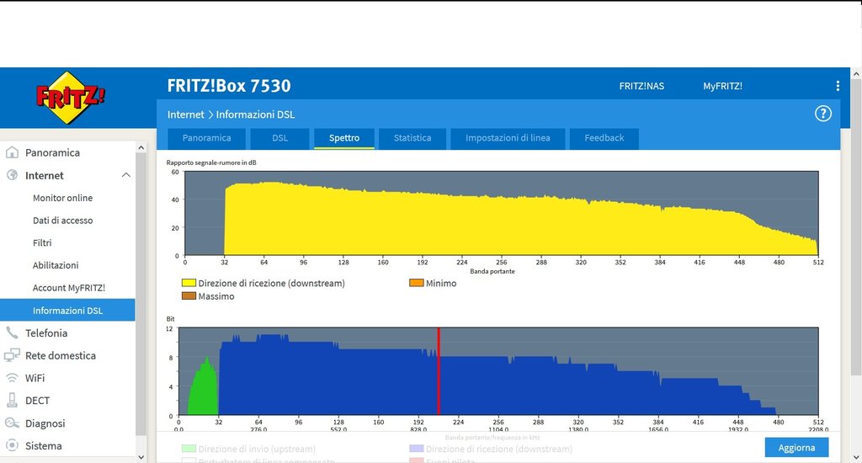This screenshot has height=463, width=862.
Task: Click the Panoramica home icon in sidebar
Action: (x=12, y=152)
